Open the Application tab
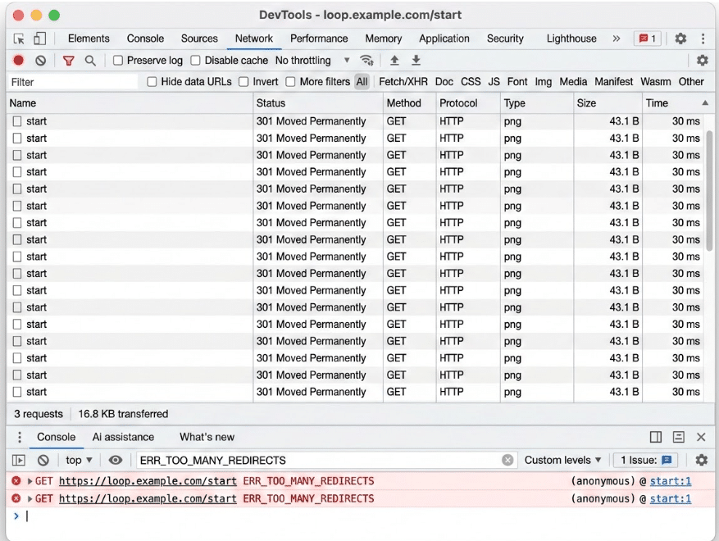The height and width of the screenshot is (541, 719). [x=444, y=39]
